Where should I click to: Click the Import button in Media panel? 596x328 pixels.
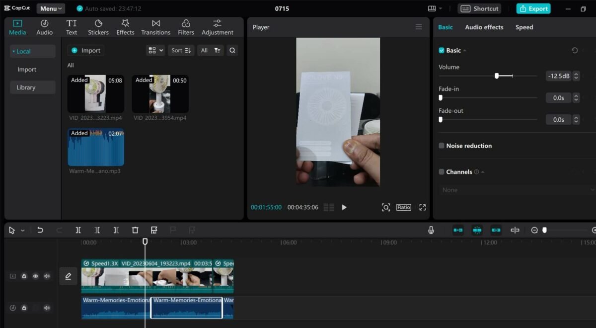[85, 50]
